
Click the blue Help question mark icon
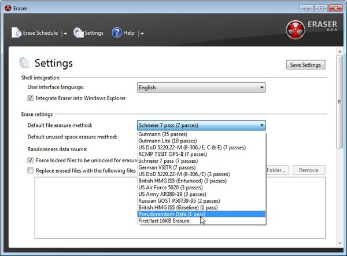117,32
